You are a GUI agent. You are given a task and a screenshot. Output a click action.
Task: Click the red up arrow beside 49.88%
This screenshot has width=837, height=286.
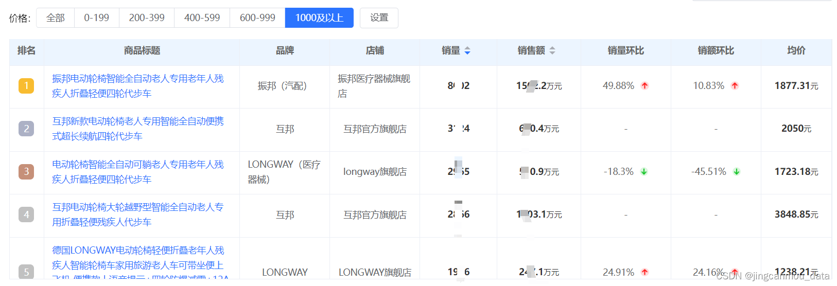click(644, 86)
